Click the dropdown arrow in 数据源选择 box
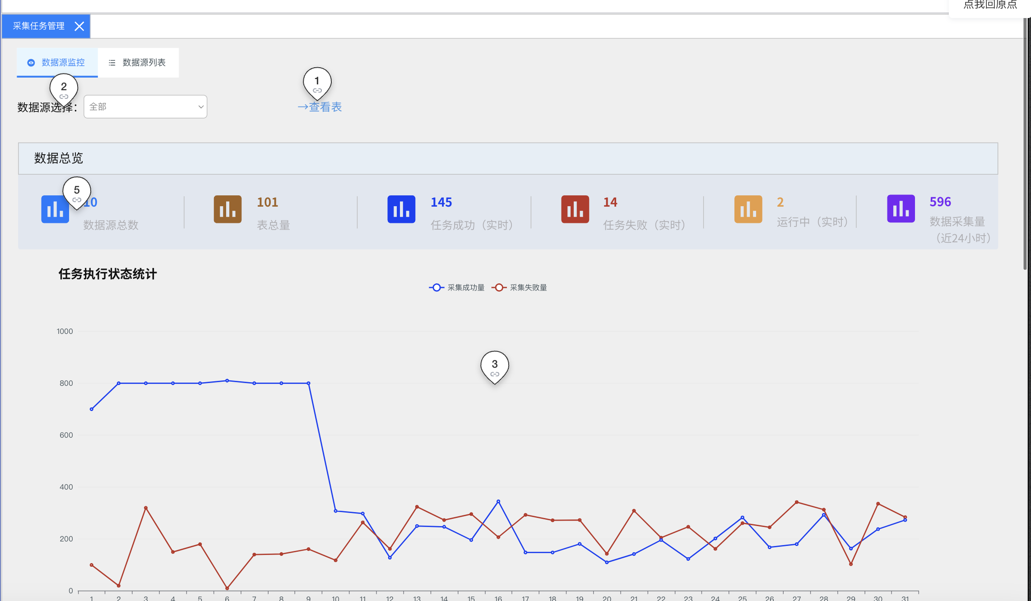Image resolution: width=1031 pixels, height=601 pixels. pyautogui.click(x=201, y=107)
